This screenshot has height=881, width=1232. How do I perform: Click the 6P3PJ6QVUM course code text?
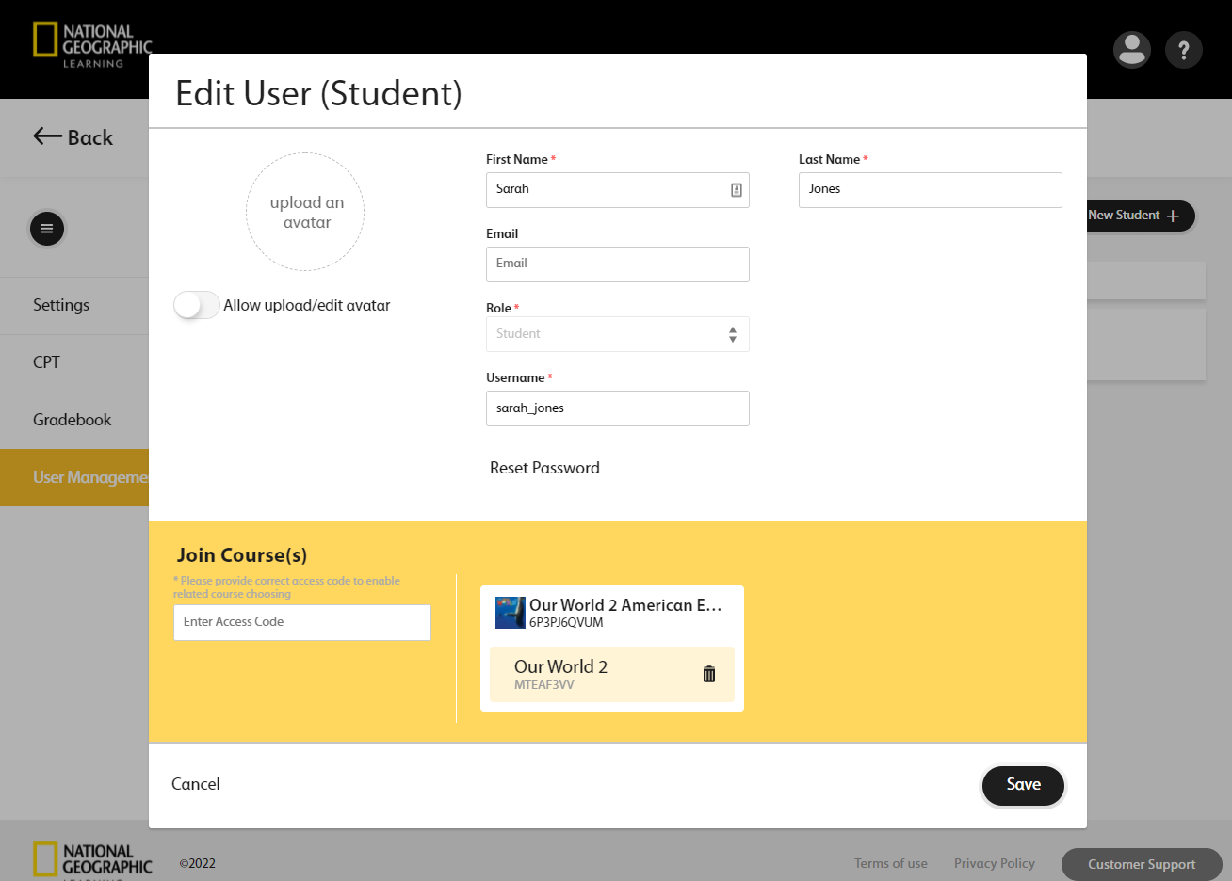tap(566, 622)
